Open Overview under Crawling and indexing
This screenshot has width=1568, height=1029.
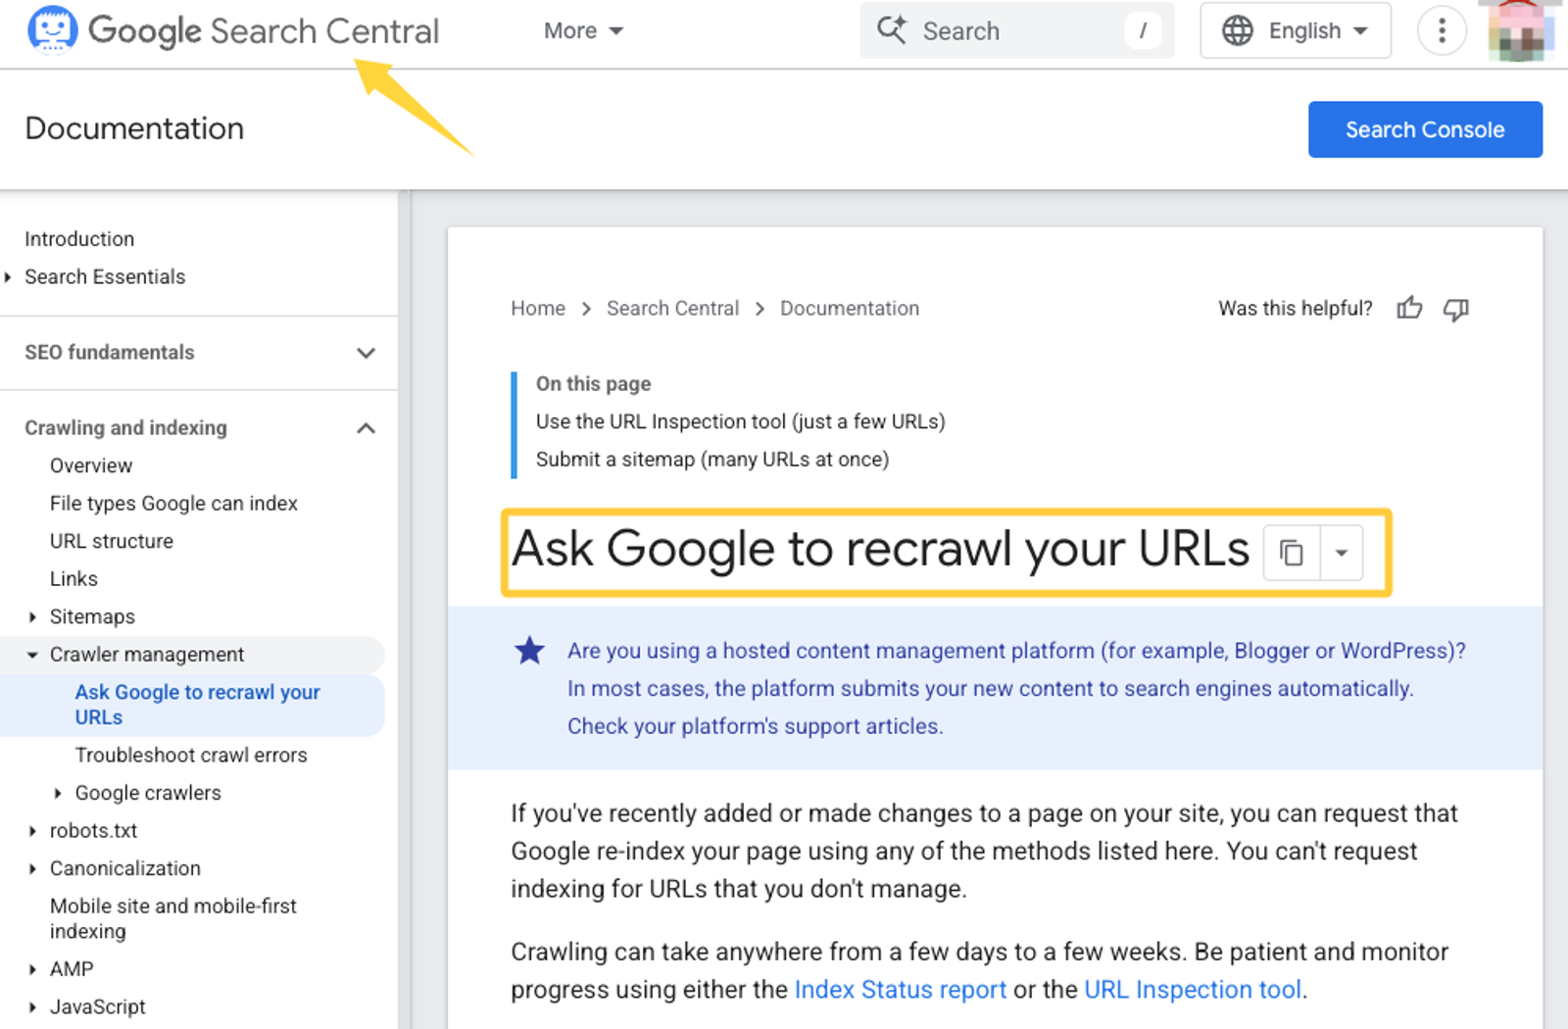(91, 465)
